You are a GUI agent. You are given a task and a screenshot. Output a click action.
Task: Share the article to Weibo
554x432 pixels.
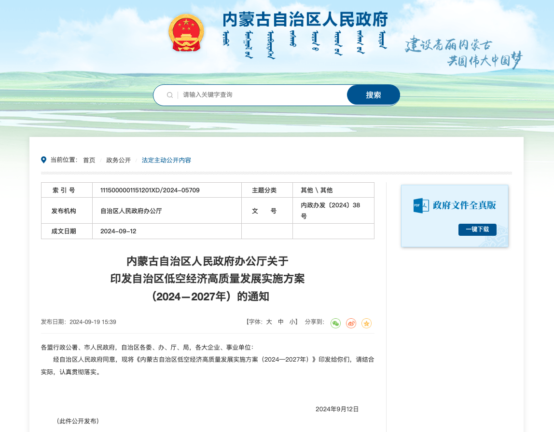pyautogui.click(x=351, y=324)
